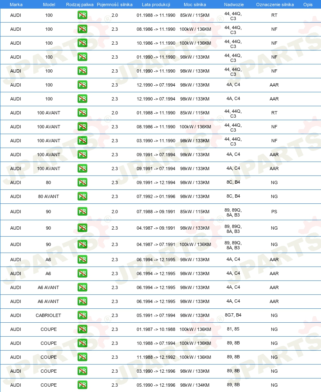The height and width of the screenshot is (392, 321).
Task: Click the 81, 85 body cell
Action: (x=233, y=329)
